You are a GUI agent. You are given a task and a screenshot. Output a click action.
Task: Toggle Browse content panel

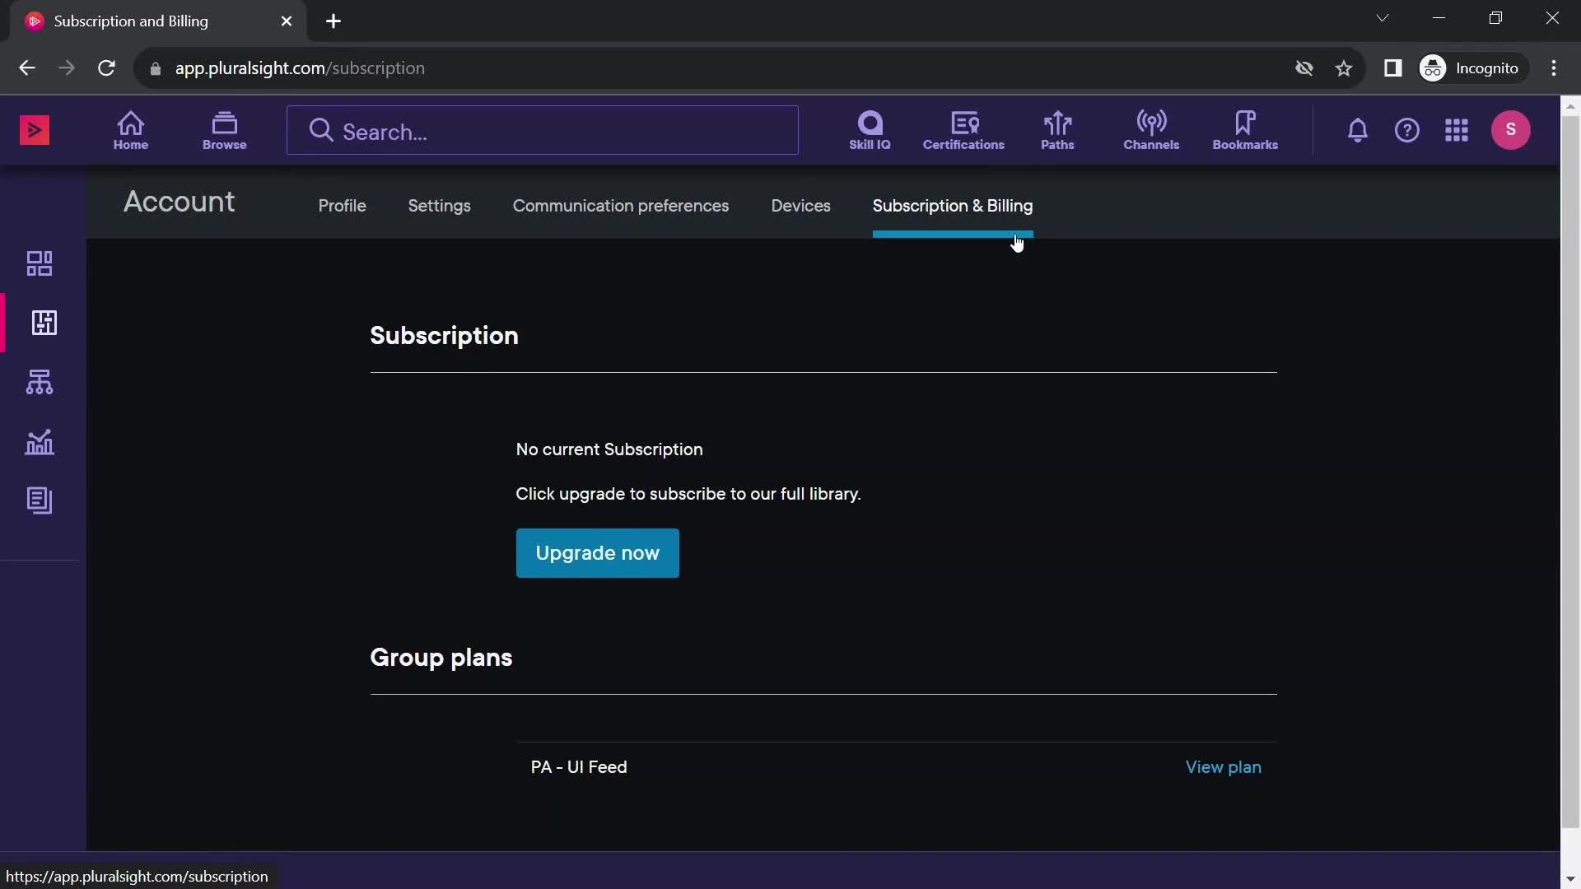tap(225, 130)
